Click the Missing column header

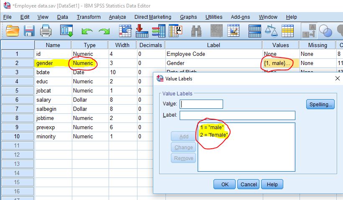[318, 45]
